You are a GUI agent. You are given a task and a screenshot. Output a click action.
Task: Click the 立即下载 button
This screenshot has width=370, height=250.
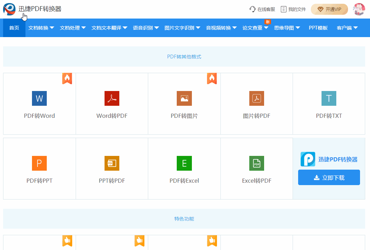click(x=329, y=178)
